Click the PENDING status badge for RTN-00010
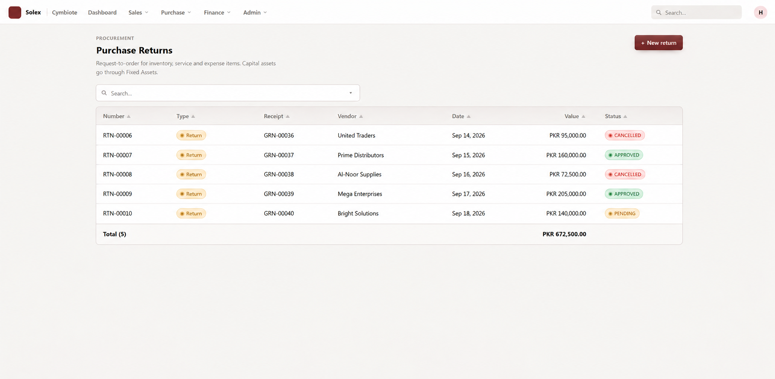The image size is (775, 379). click(622, 214)
